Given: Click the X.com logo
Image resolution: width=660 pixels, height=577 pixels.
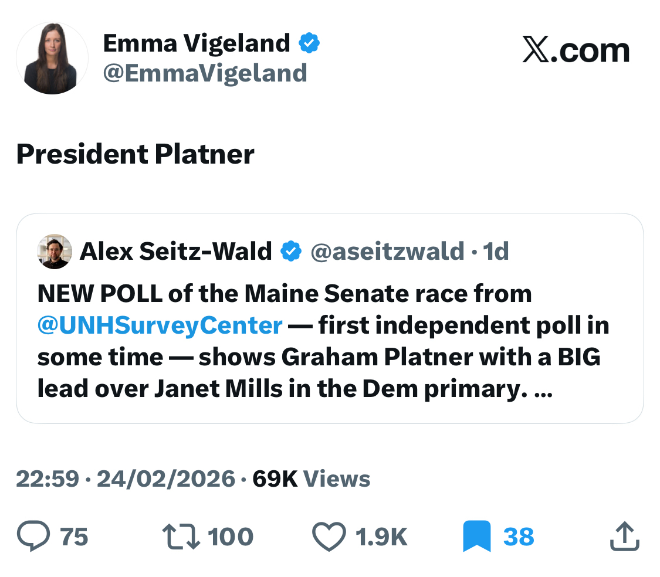Looking at the screenshot, I should [576, 51].
